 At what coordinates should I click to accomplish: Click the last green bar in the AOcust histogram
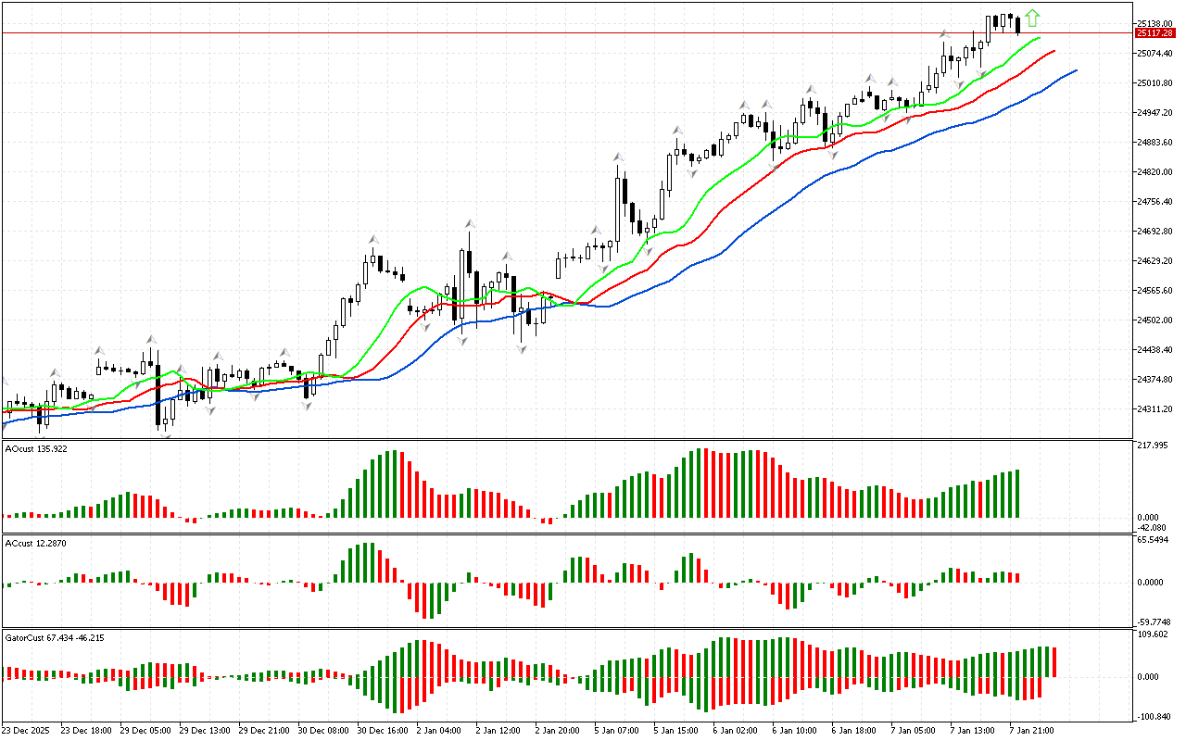[x=1017, y=494]
